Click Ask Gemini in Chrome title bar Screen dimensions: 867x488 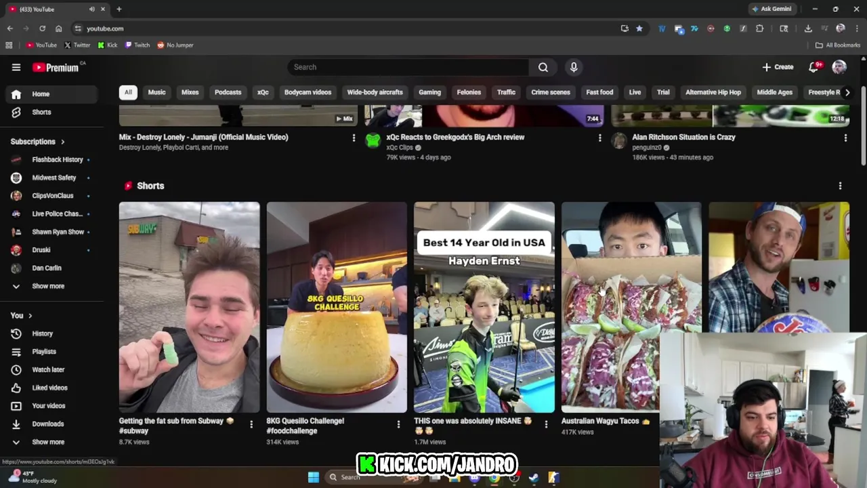pos(771,9)
